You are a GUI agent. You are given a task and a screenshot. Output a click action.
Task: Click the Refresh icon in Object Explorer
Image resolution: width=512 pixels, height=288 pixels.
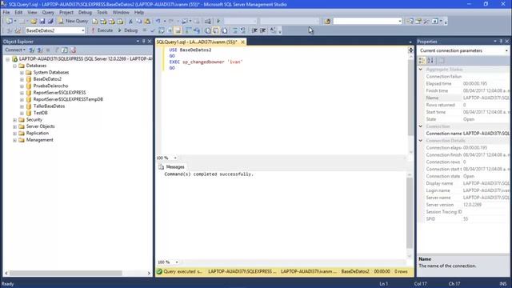(x=65, y=50)
